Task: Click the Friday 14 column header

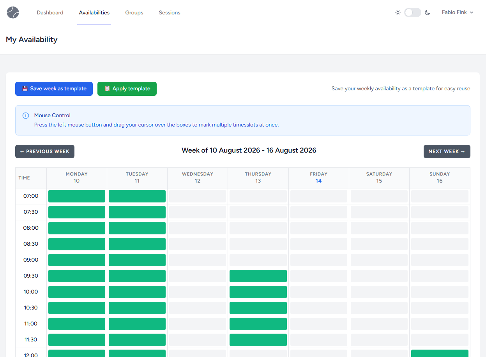Action: pyautogui.click(x=319, y=178)
